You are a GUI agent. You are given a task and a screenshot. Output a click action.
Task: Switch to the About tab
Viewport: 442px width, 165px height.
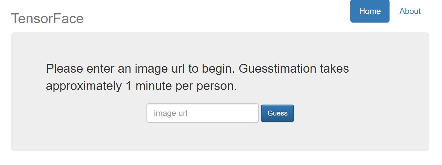410,11
